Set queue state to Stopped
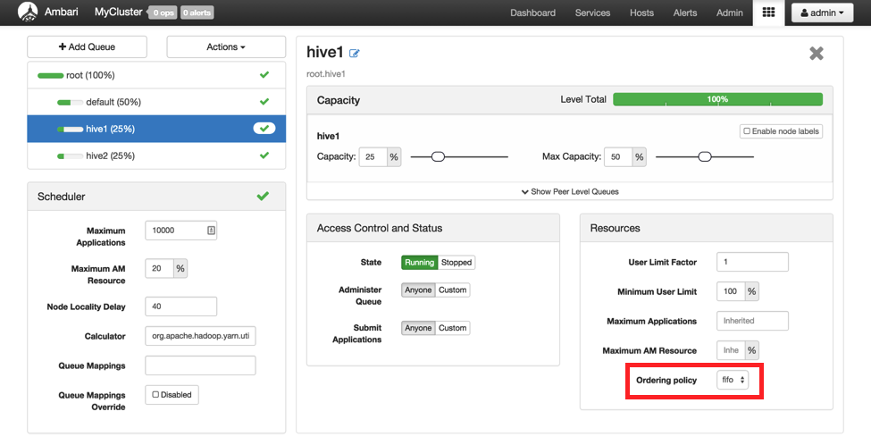The image size is (871, 445). pyautogui.click(x=456, y=263)
